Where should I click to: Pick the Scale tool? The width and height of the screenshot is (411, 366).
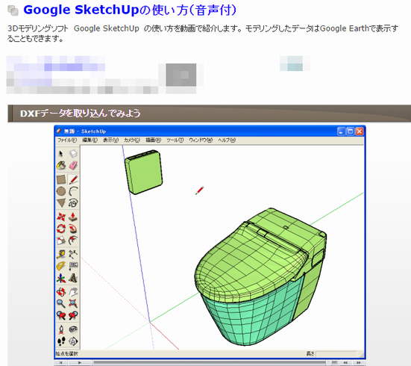coord(61,240)
